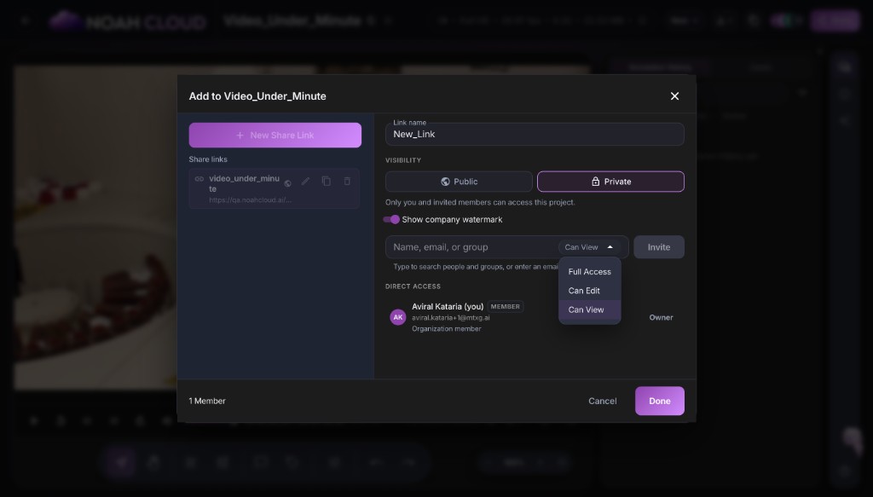Delete the video_under_minute share link

[347, 182]
